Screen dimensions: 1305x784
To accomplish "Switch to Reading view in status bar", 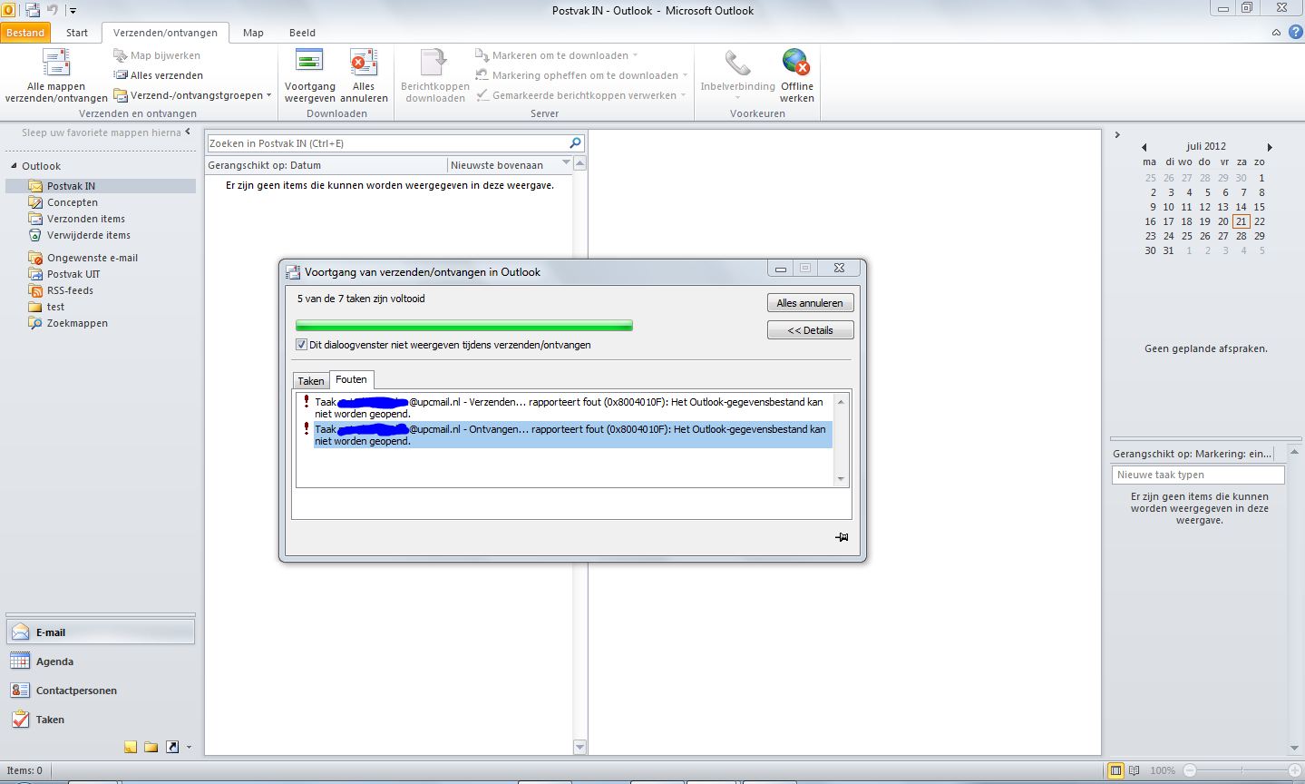I will click(1135, 770).
